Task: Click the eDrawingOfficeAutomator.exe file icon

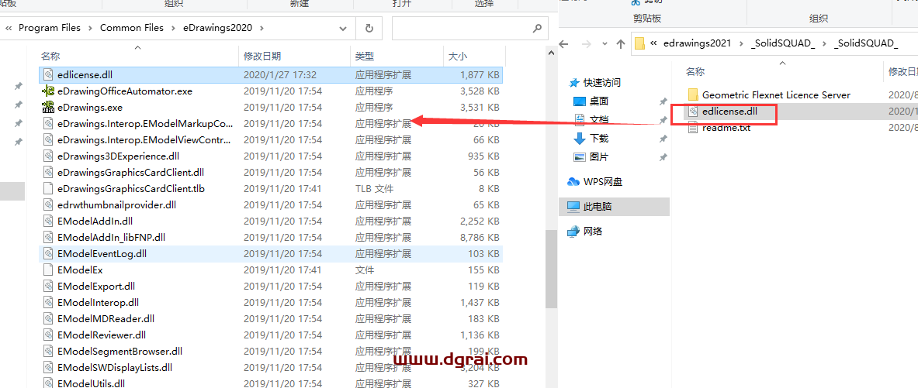Action: pos(48,91)
